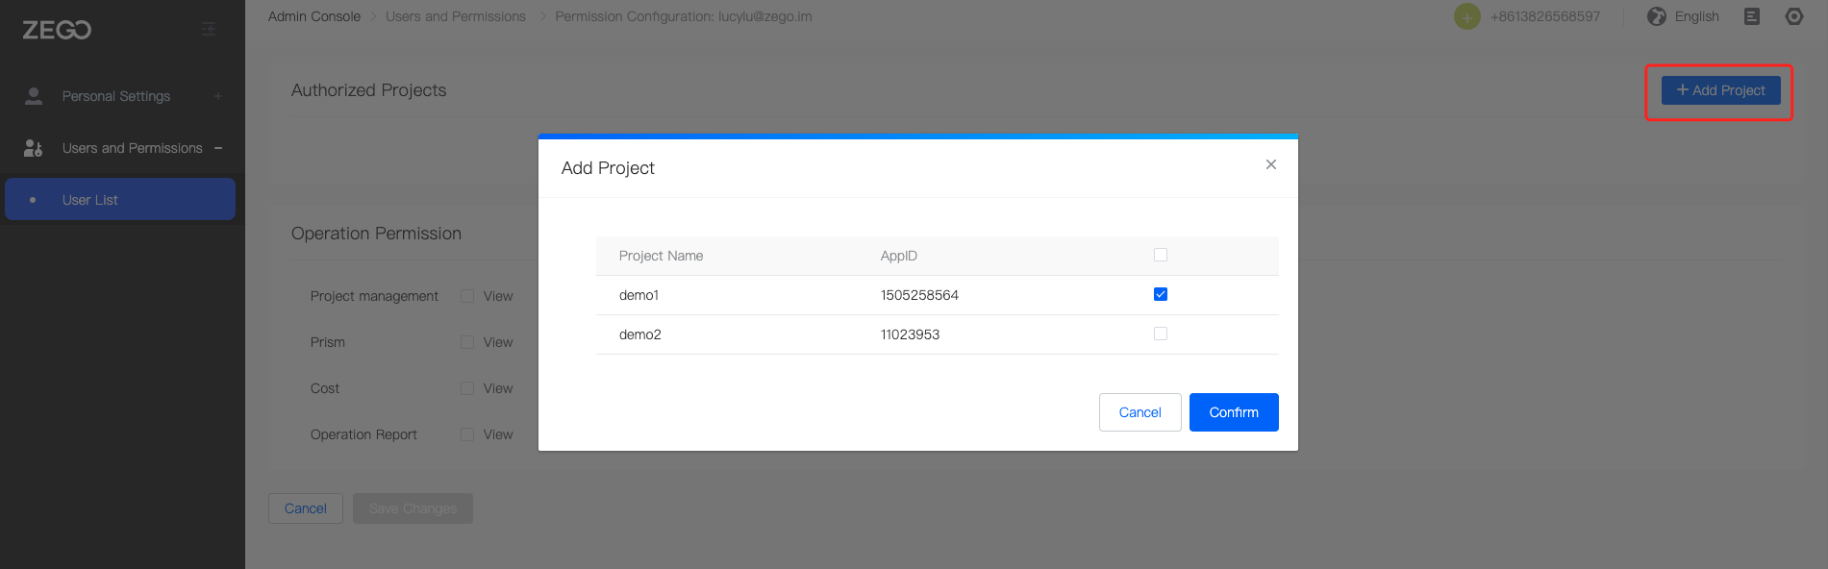The height and width of the screenshot is (569, 1828).
Task: Open the document icon in the header
Action: coord(1752,16)
